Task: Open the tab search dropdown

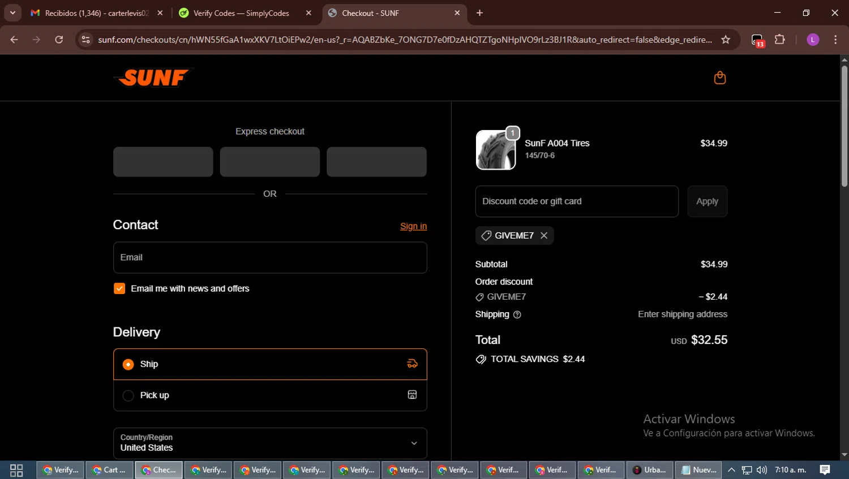Action: click(12, 13)
